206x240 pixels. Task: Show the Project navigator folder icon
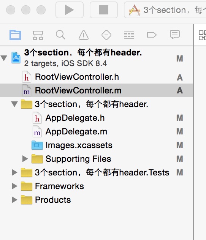15,35
